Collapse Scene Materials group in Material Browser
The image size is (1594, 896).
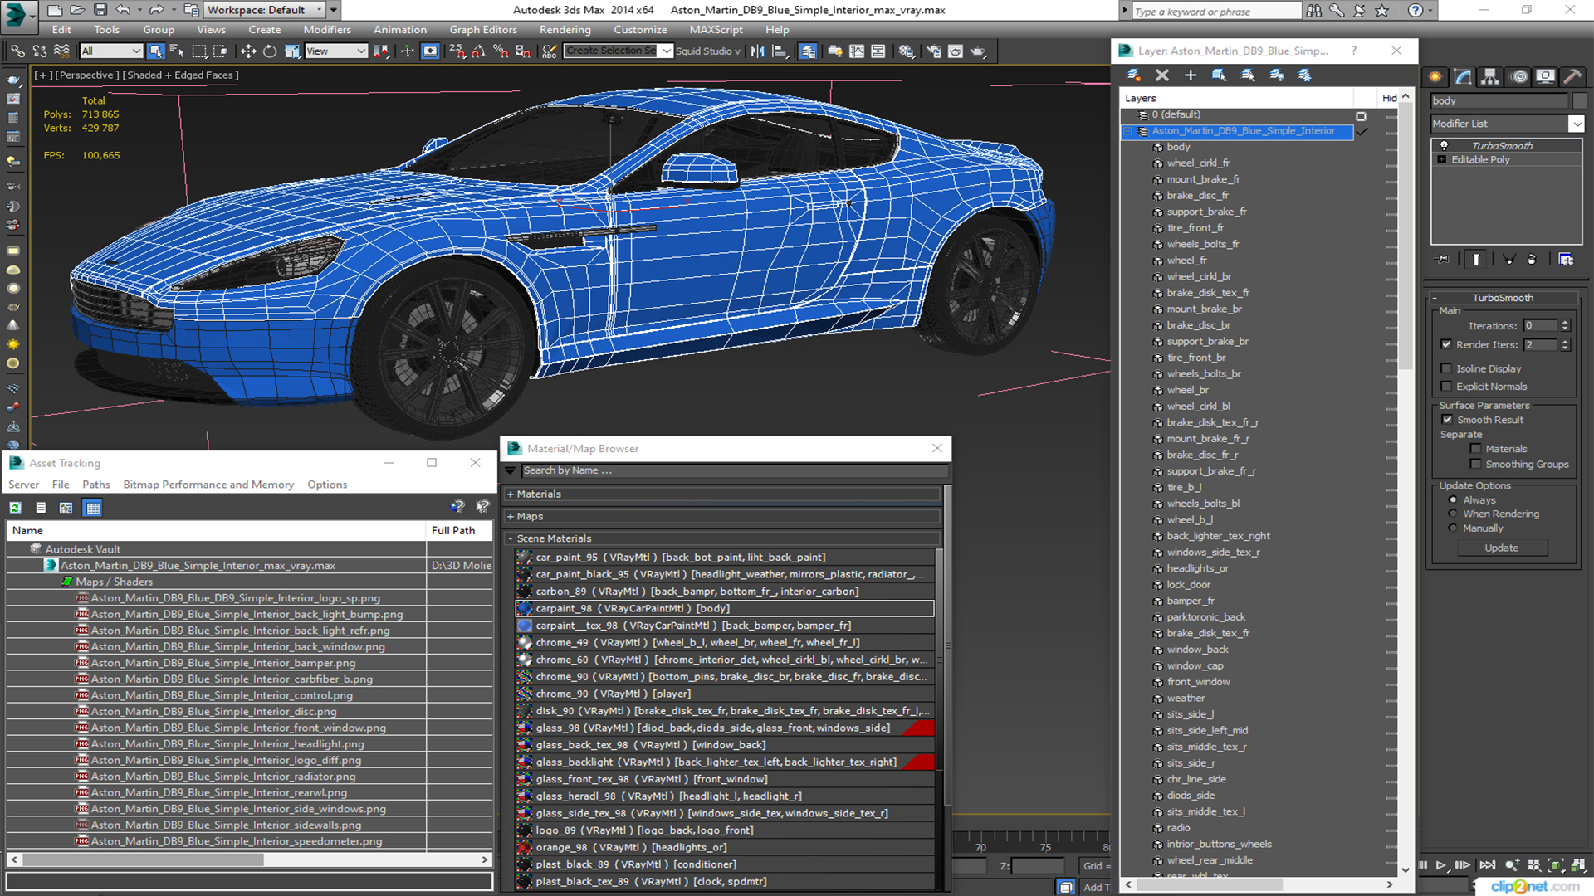click(x=511, y=539)
